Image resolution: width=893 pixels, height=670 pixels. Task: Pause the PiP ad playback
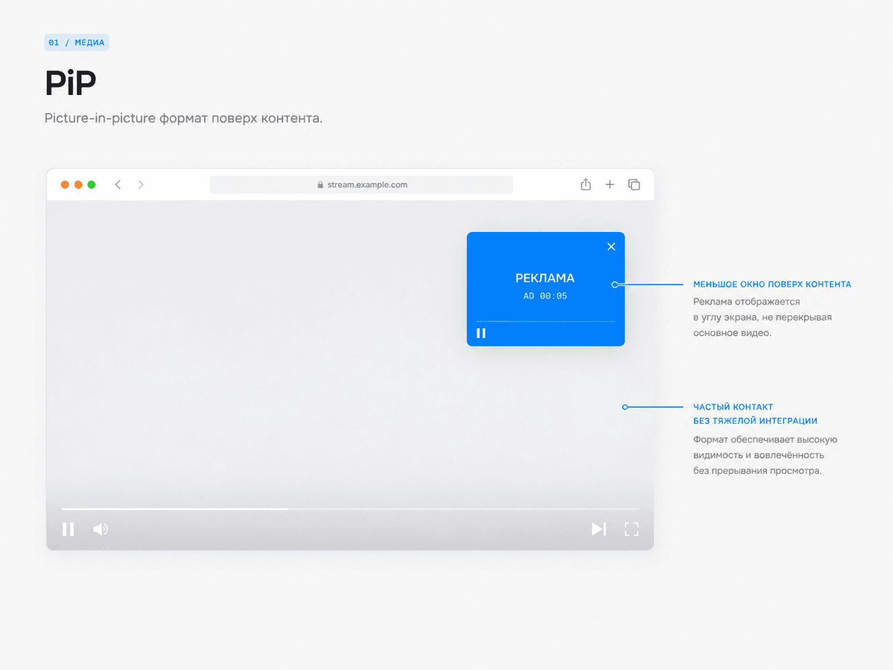[481, 333]
